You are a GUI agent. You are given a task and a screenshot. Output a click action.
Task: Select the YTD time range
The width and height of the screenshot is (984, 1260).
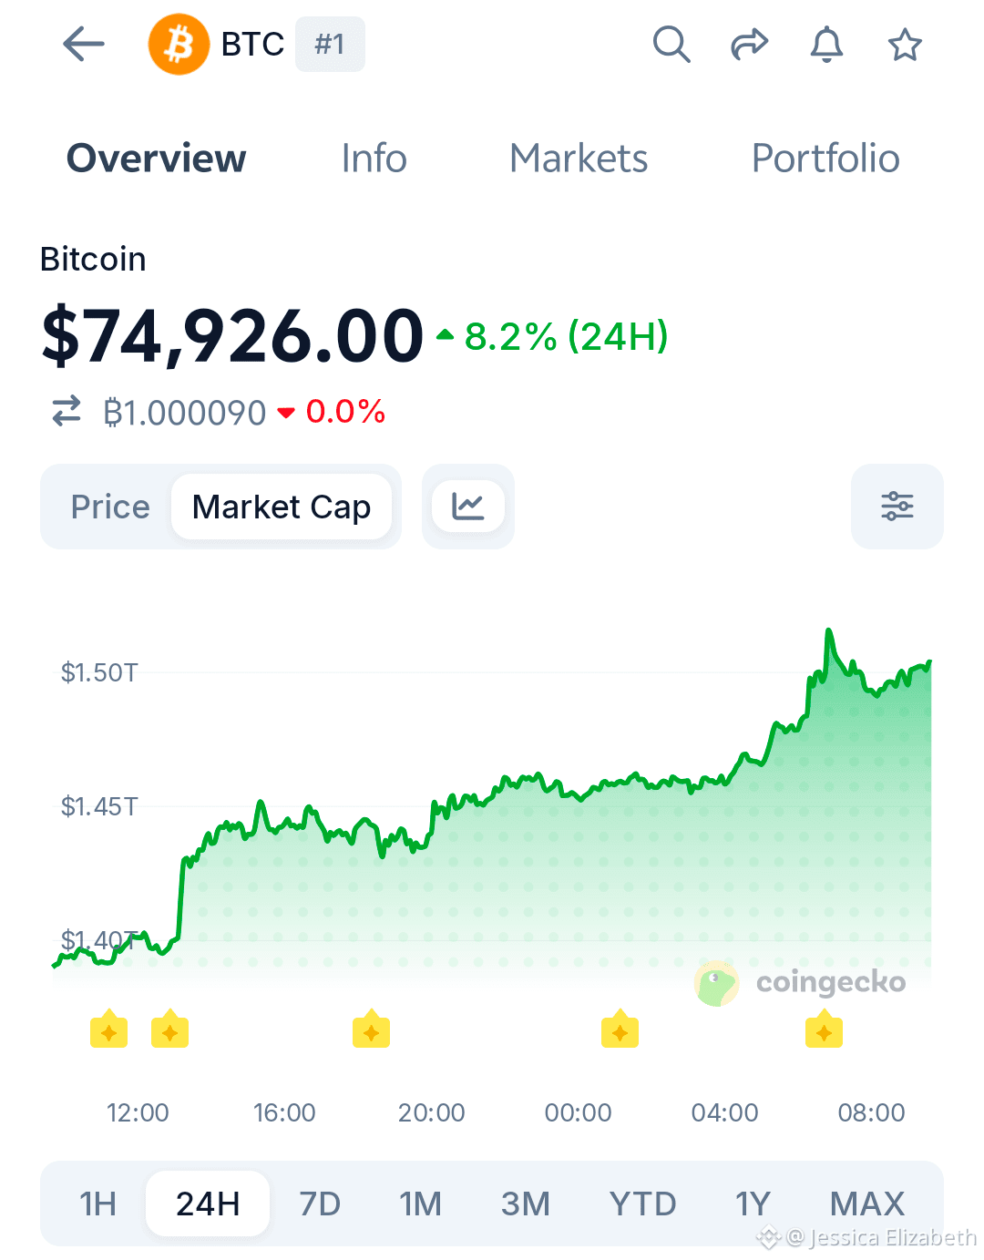pos(643,1204)
